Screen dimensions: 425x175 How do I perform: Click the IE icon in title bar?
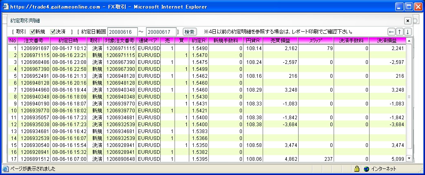point(6,7)
